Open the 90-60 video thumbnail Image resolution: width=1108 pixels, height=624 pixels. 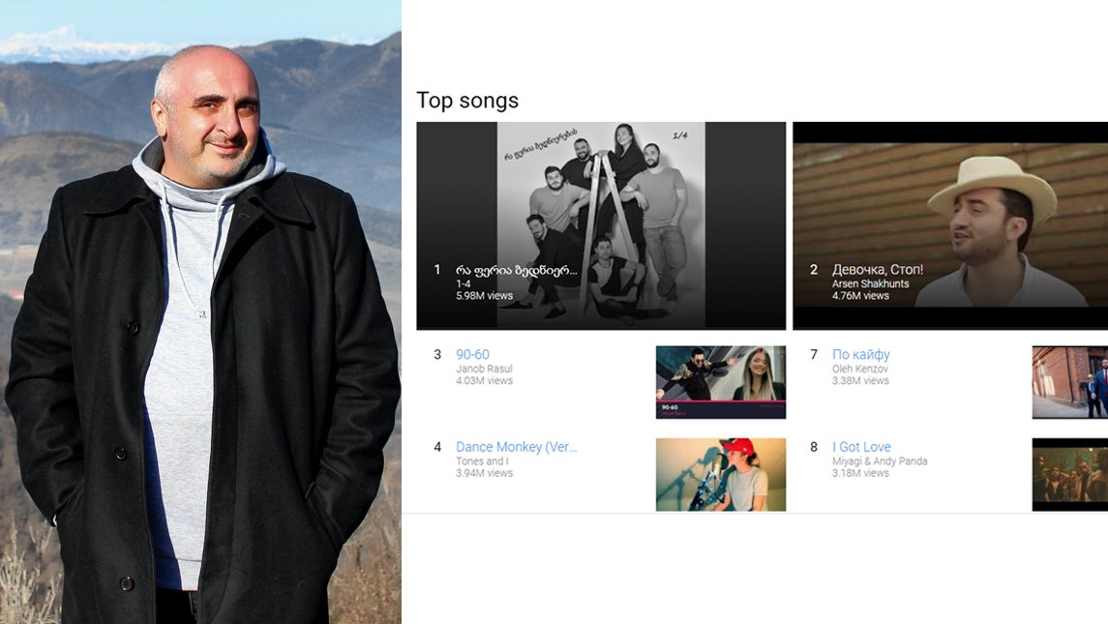click(721, 382)
